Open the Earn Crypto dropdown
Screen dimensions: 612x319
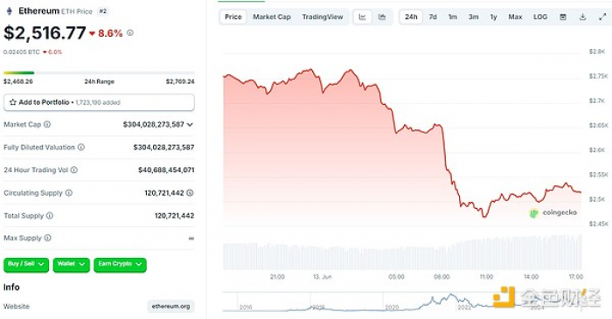click(121, 264)
